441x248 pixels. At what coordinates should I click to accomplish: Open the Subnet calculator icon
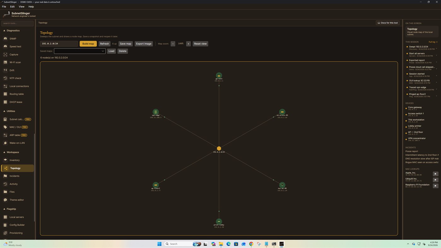click(5, 119)
